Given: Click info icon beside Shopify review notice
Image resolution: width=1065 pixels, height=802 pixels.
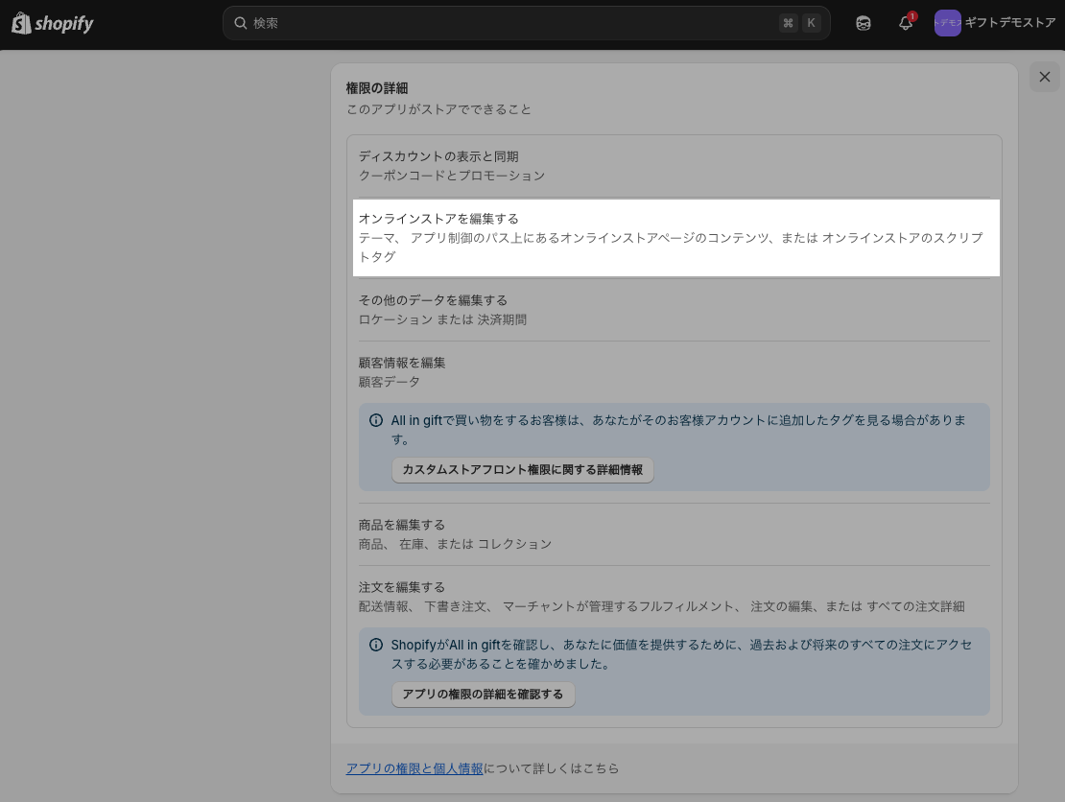Looking at the screenshot, I should click(375, 645).
